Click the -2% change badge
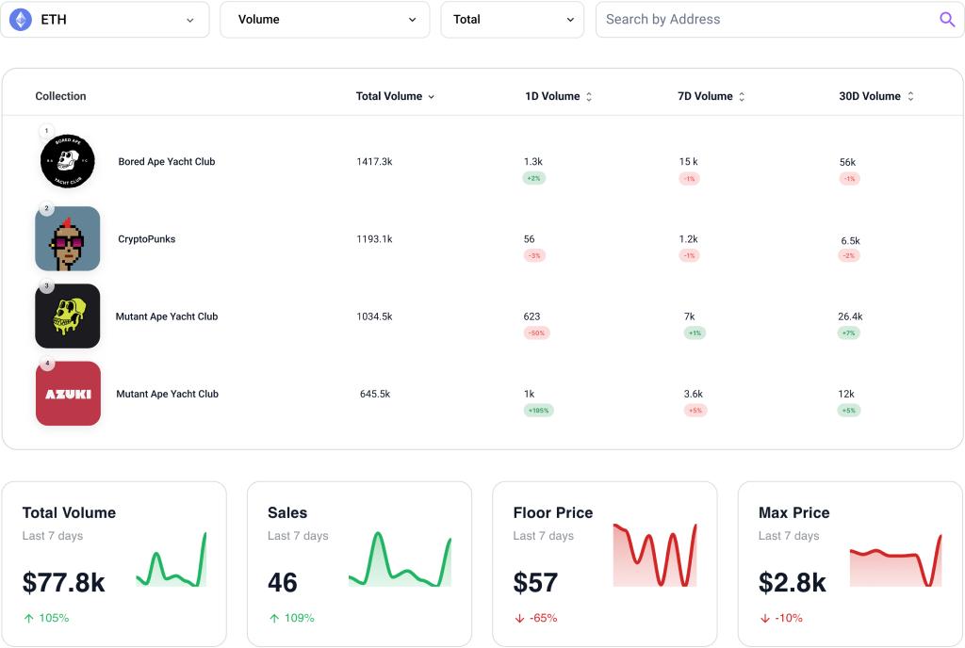This screenshot has width=965, height=648. [849, 256]
